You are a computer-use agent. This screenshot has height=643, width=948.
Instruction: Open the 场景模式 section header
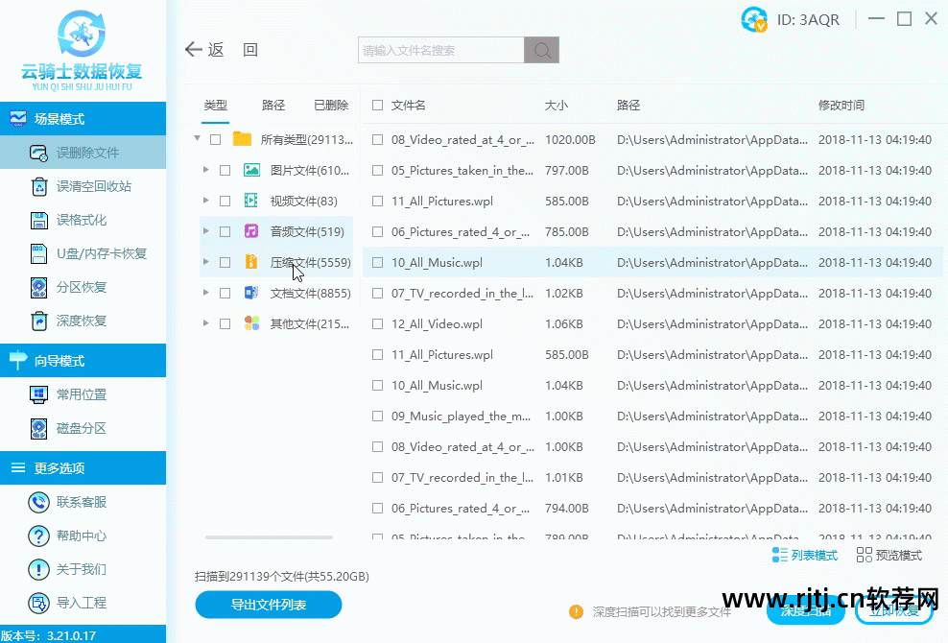[x=83, y=119]
